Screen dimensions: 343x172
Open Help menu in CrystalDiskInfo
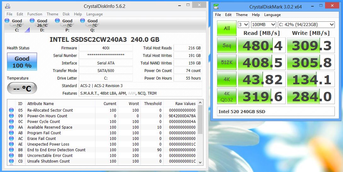(x=78, y=14)
